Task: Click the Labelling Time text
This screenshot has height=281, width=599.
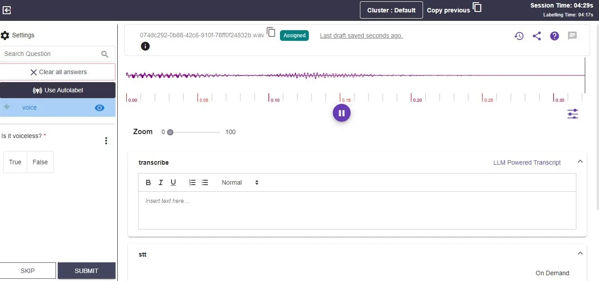Action: click(568, 15)
